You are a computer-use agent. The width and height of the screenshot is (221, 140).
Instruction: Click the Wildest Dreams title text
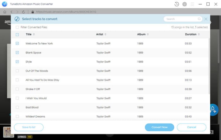tap(35, 117)
